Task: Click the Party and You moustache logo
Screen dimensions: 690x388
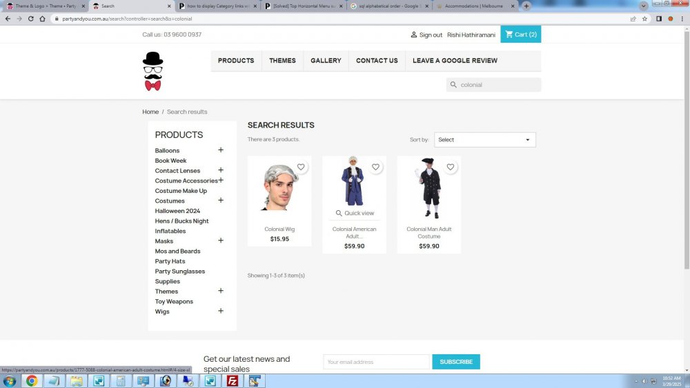Action: coord(152,71)
